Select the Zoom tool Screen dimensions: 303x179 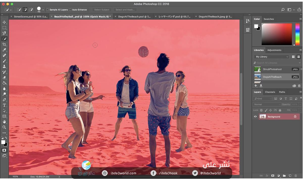[x=4, y=127]
